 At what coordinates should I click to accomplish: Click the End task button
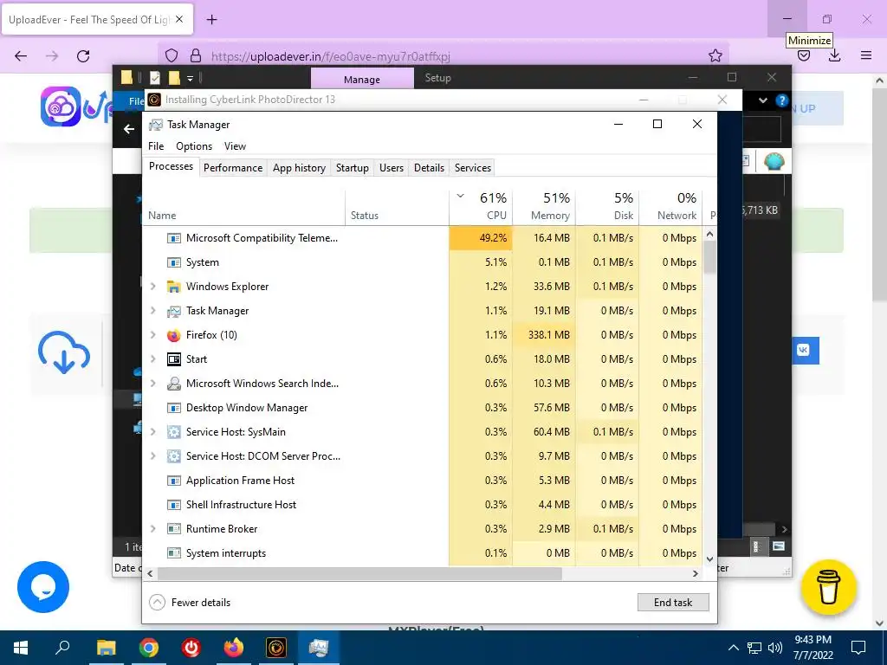click(x=673, y=603)
